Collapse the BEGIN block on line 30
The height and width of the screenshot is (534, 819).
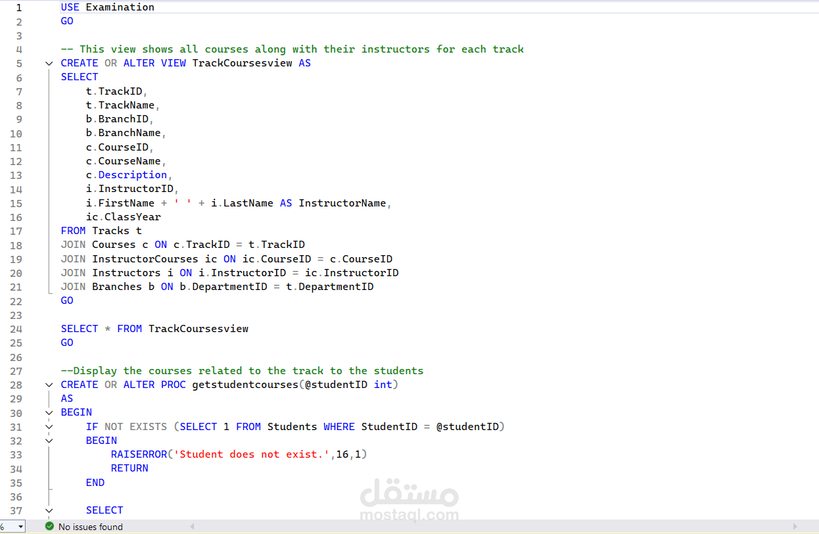(49, 412)
